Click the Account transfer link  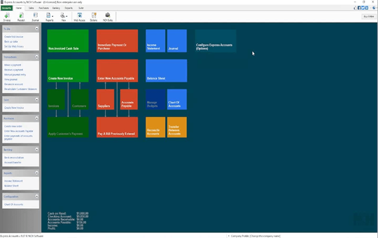pyautogui.click(x=13, y=162)
